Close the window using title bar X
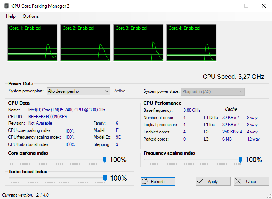Image resolution: width=272 pixels, height=199 pixels. 263,6
